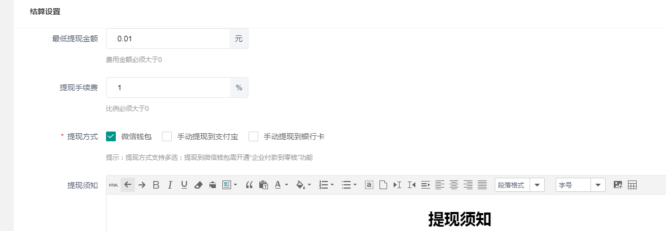Redo with the right arrow icon
Viewport: 666px width, 231px height.
pos(142,185)
